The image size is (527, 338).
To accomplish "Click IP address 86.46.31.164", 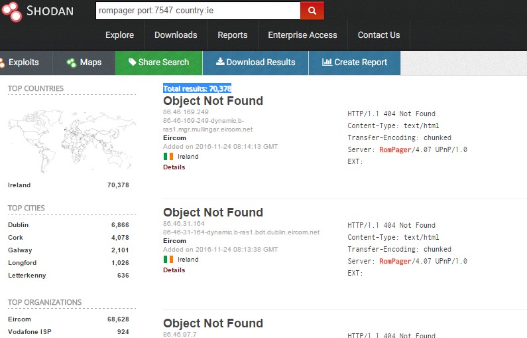I will coord(184,223).
